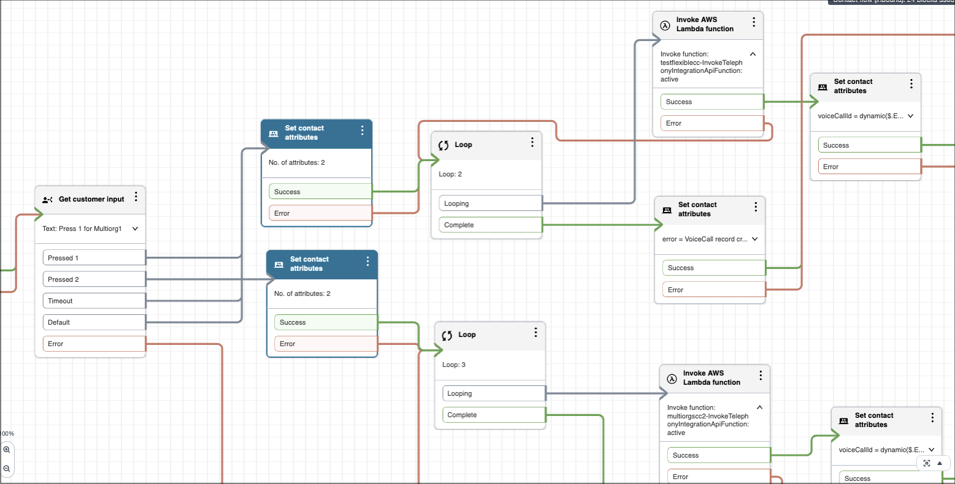Expand the 'error = VoiceCall record cr...' chevron
This screenshot has width=955, height=484.
pyautogui.click(x=754, y=240)
